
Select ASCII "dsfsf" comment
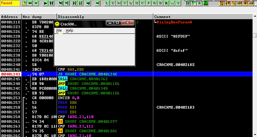172,51
